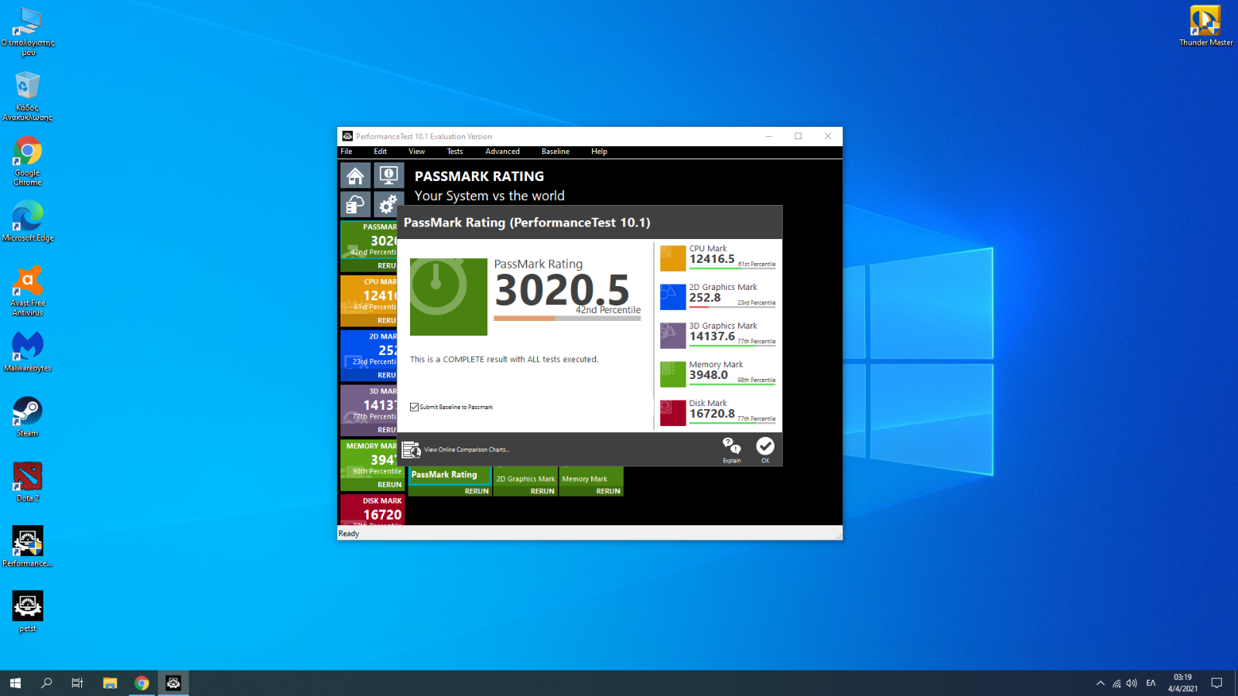Open the View menu
Viewport: 1238px width, 696px height.
pos(417,152)
